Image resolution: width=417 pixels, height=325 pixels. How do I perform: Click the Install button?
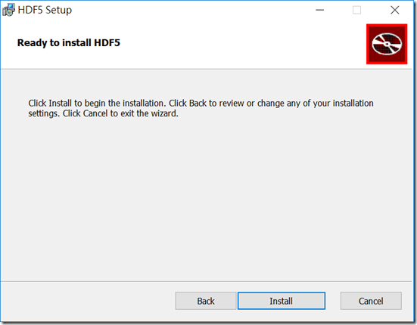tap(282, 301)
